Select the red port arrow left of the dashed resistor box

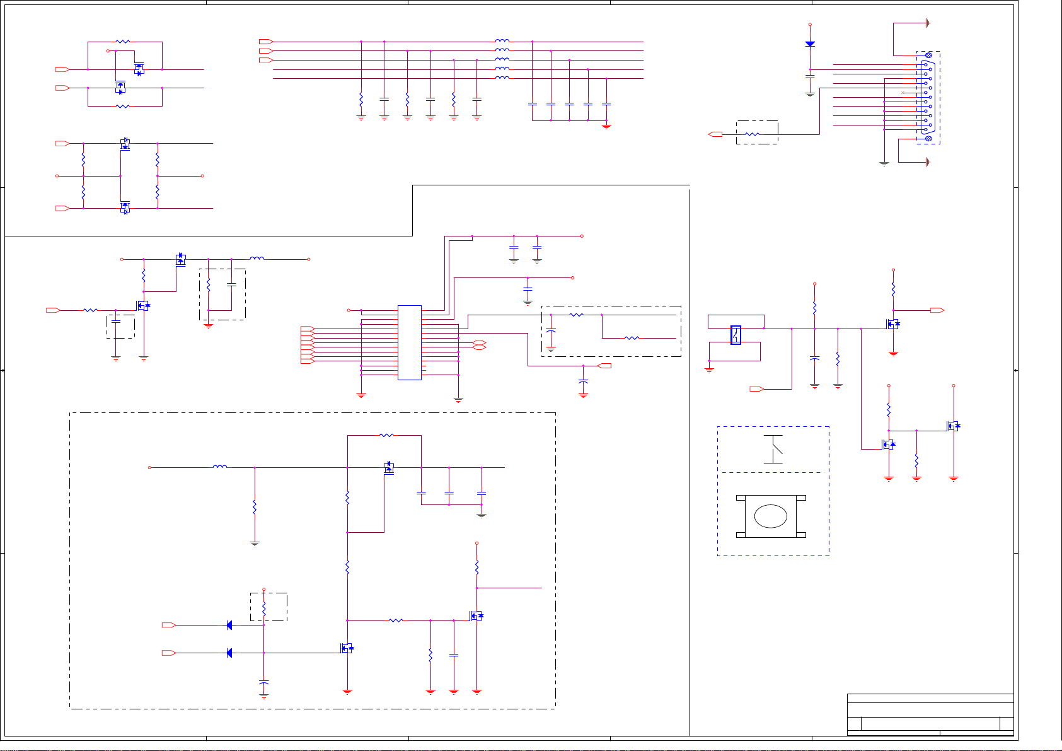(x=715, y=134)
